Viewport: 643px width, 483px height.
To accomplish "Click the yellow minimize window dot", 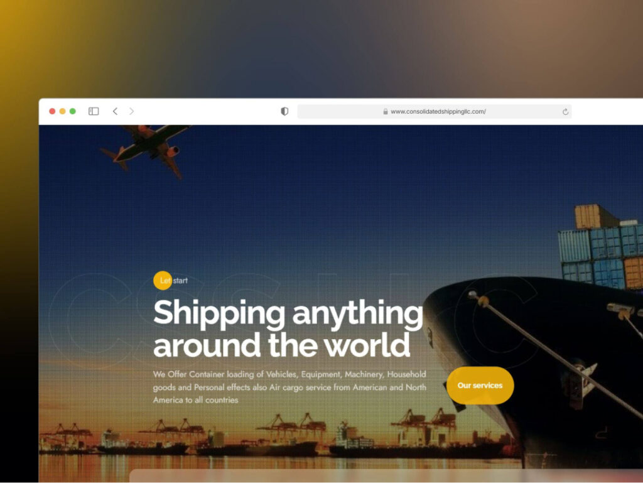I will [x=62, y=111].
